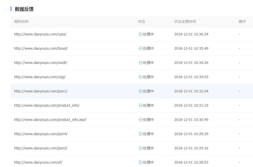Screen dimensions: 253x167
Task: Select the 状态 column header
Action: pyautogui.click(x=142, y=21)
